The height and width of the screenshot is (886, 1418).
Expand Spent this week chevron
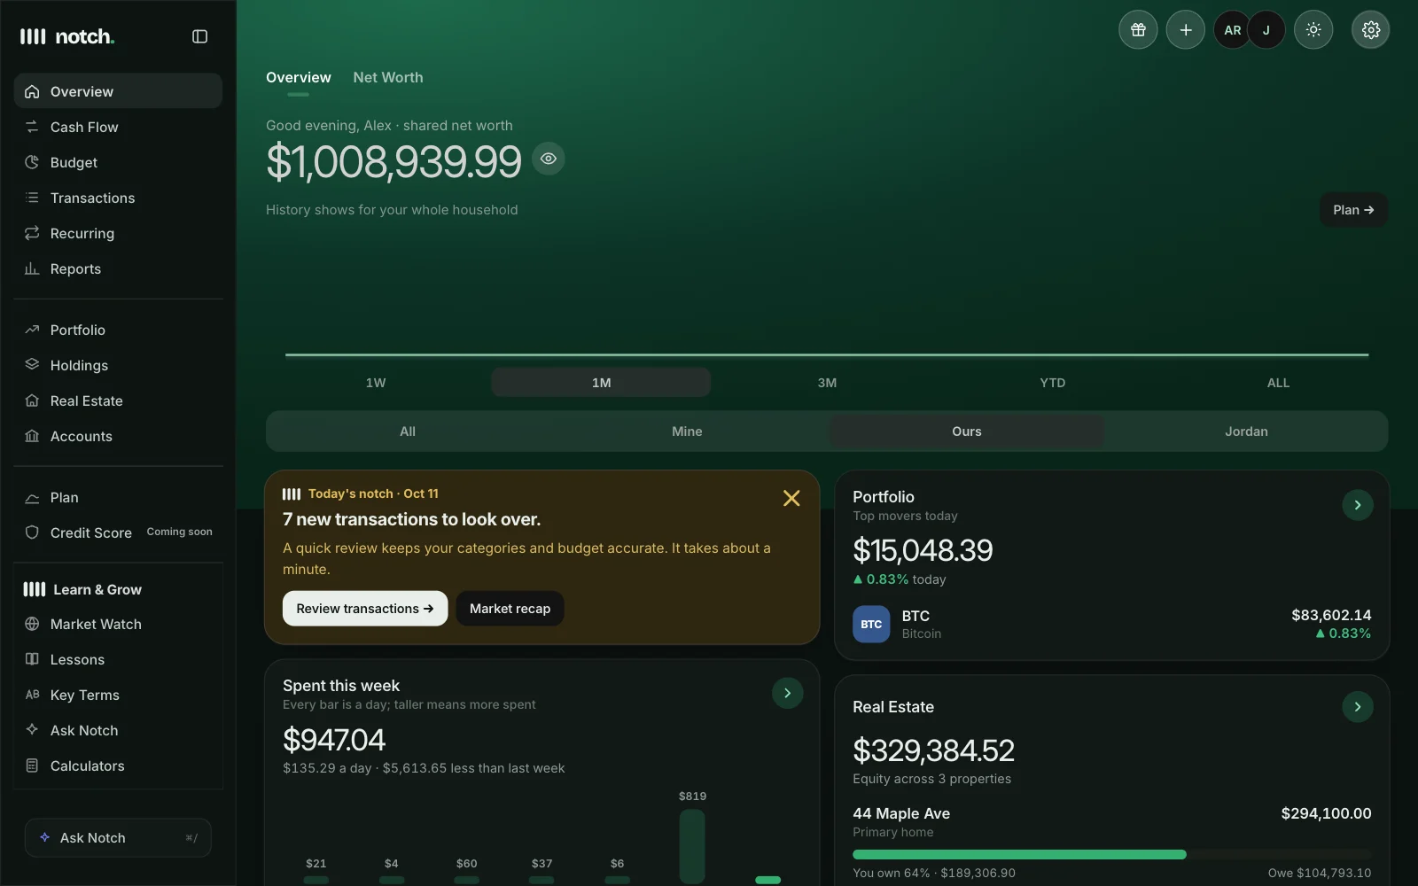click(787, 693)
